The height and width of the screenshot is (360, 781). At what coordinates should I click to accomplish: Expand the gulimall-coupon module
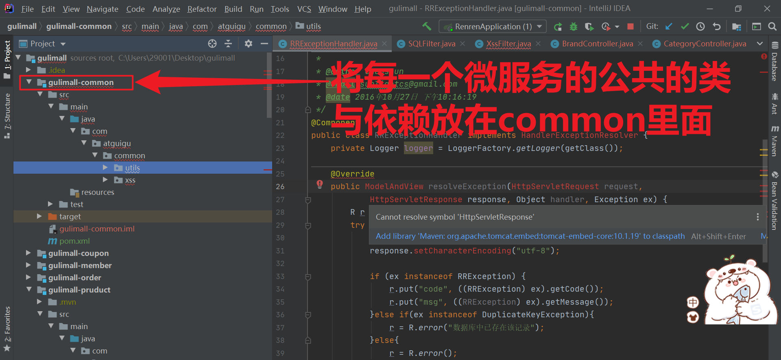(29, 253)
